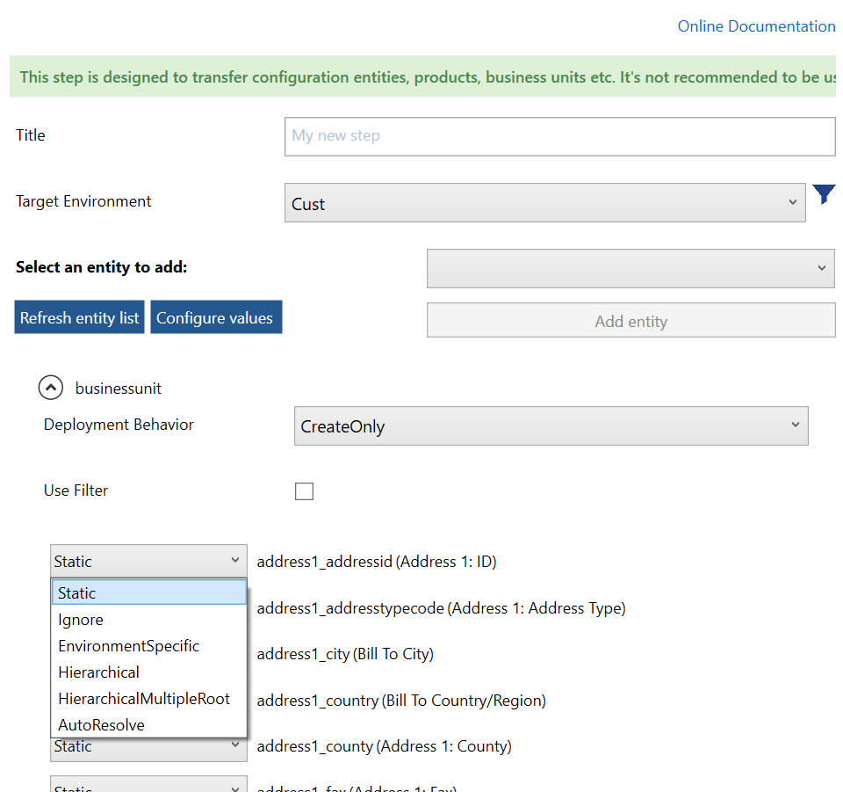Open the Online Documentation link

[756, 25]
